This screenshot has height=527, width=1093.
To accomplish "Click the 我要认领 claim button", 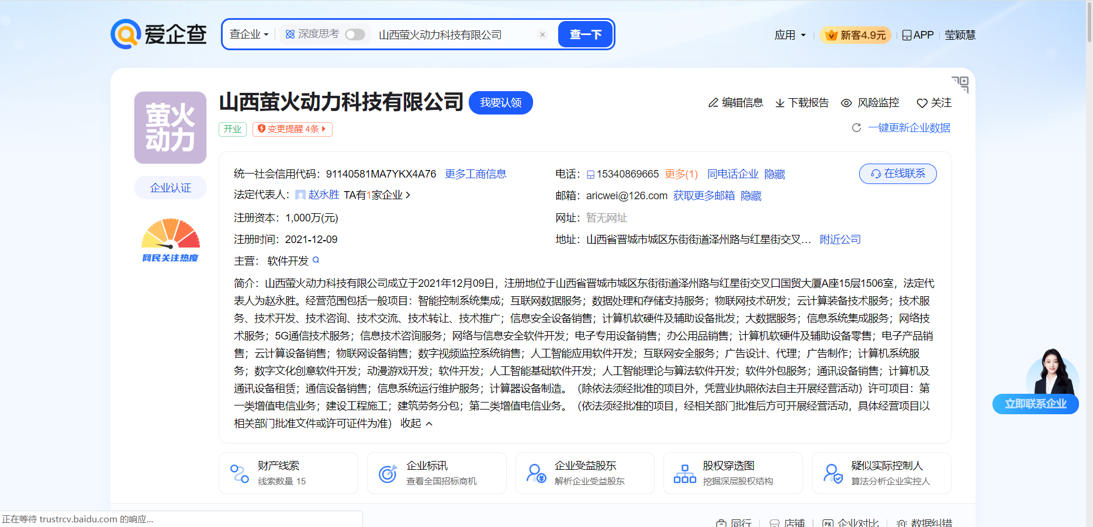I will [500, 103].
